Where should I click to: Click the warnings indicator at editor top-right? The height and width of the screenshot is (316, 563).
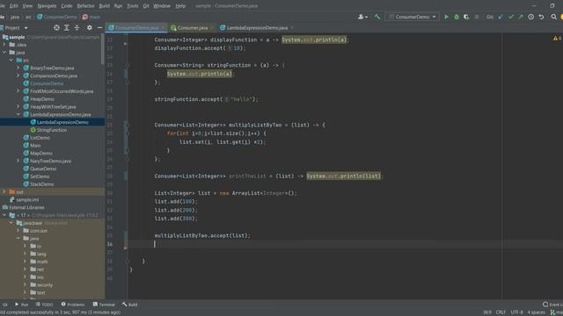pyautogui.click(x=557, y=38)
